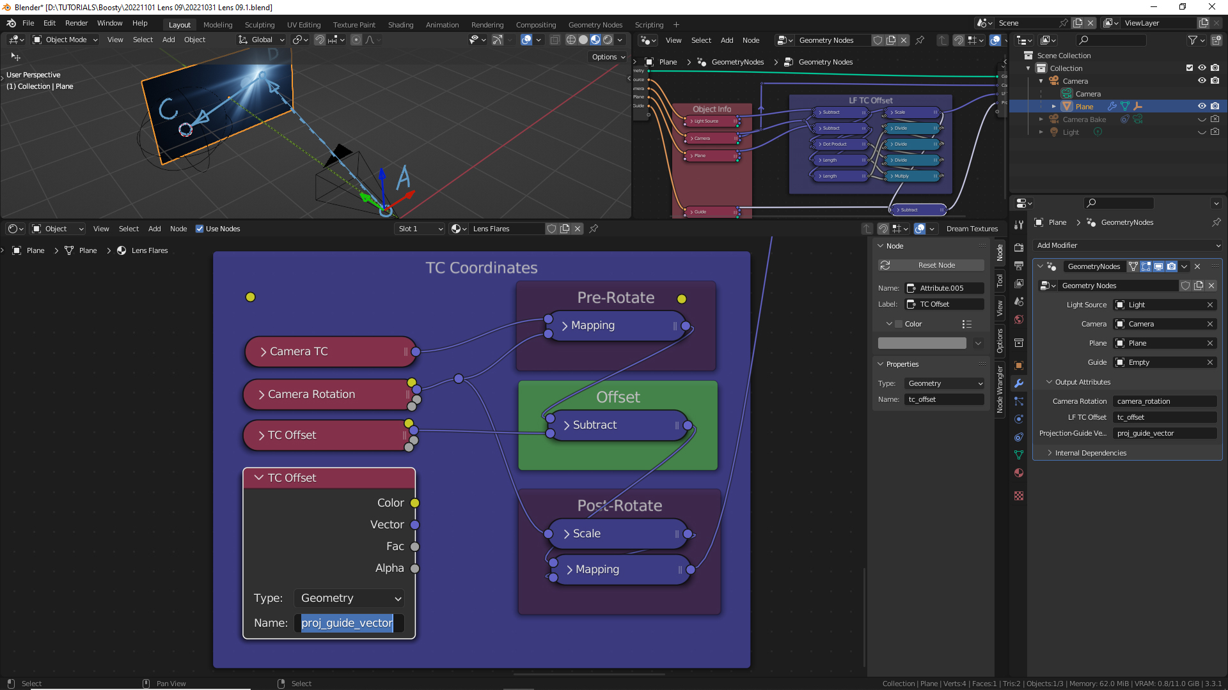Viewport: 1228px width, 690px height.
Task: Click the node color swatch bar
Action: coord(922,343)
